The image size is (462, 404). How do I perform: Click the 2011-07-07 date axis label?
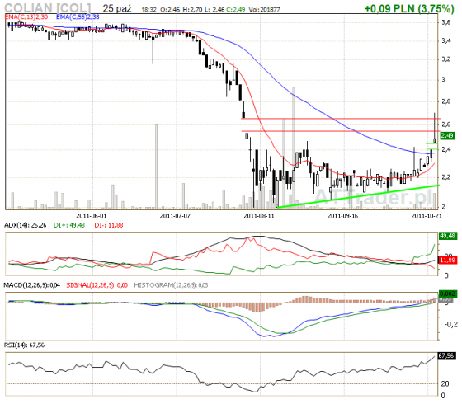click(175, 216)
